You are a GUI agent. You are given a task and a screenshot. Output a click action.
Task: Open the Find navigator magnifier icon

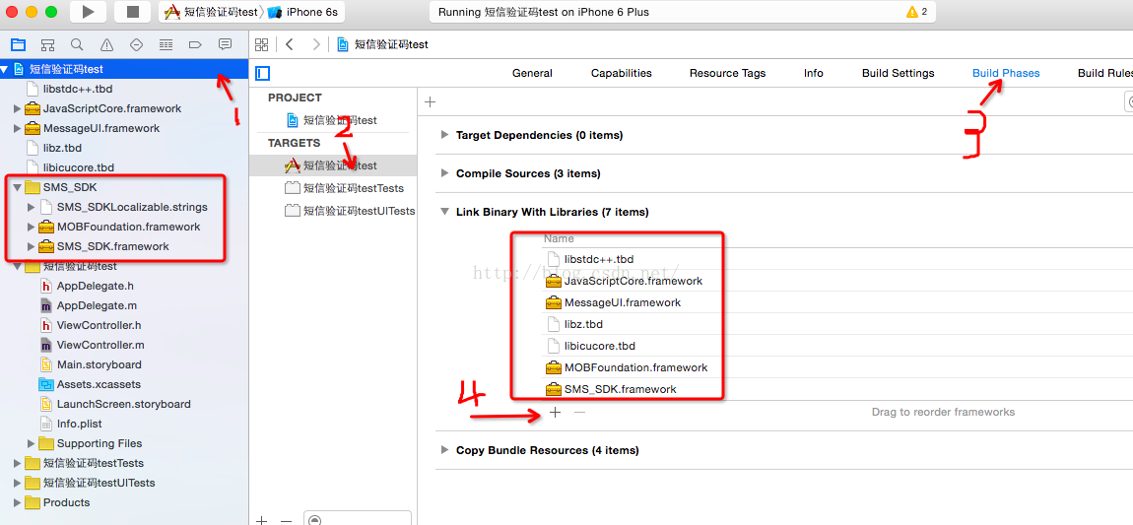click(77, 44)
